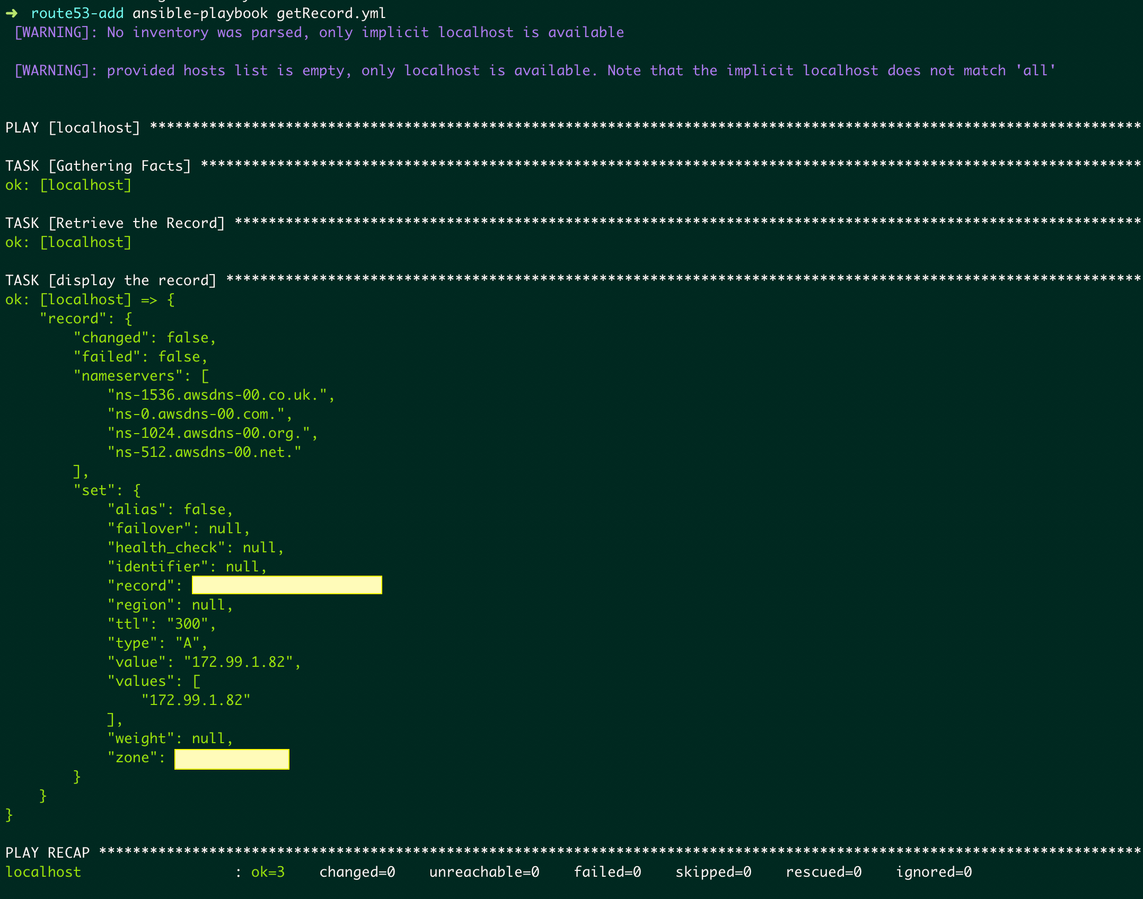Click the '"type": "A",' line
The width and height of the screenshot is (1143, 899).
pyautogui.click(x=157, y=643)
